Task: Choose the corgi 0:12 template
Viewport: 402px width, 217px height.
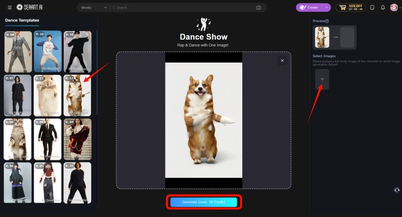Action: pyautogui.click(x=77, y=95)
